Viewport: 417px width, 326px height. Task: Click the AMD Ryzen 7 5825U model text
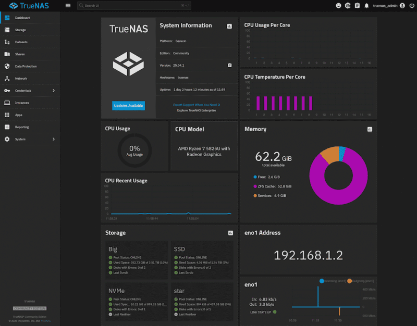coord(204,152)
